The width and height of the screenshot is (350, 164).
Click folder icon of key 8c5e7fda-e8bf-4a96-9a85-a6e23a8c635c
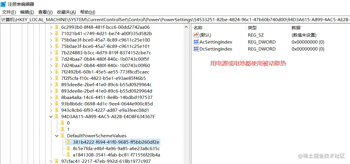[x=68, y=148]
